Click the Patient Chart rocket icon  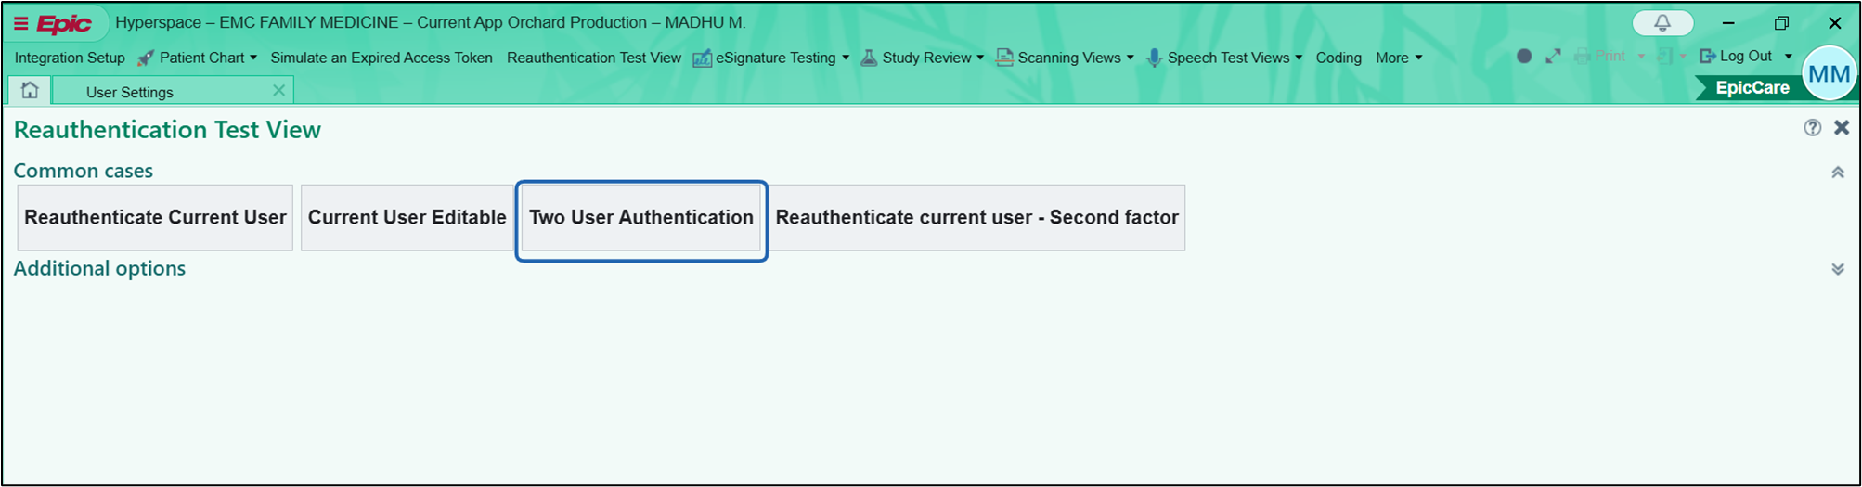click(145, 58)
